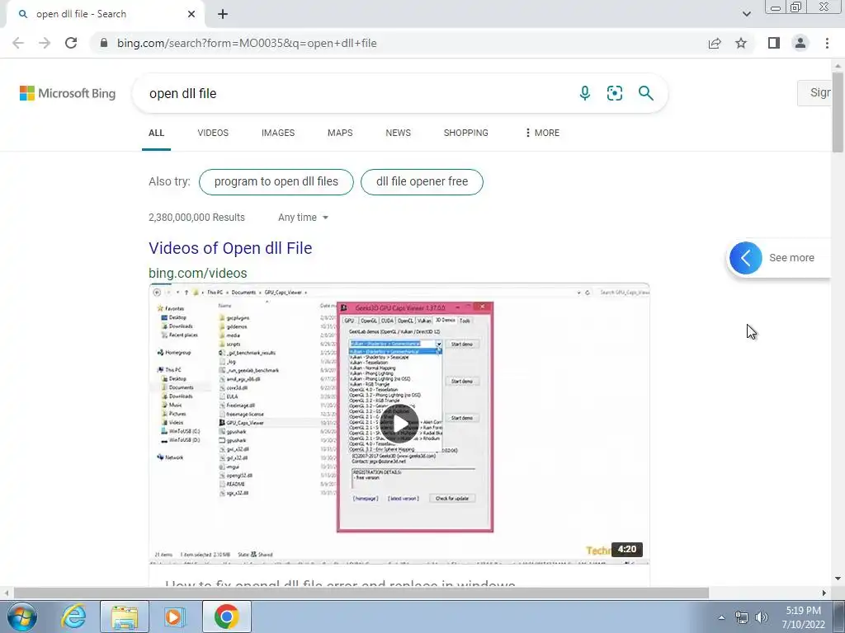Close the 'open dll file' tab
The width and height of the screenshot is (845, 633).
[x=191, y=14]
